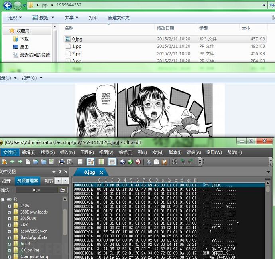The width and height of the screenshot is (275, 259).
Task: Click 桌面 in Explorer favorites
Action: click(x=24, y=47)
